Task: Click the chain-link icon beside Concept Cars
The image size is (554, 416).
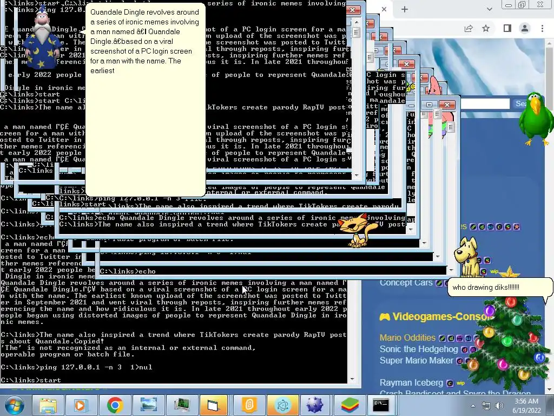Action: [x=439, y=283]
